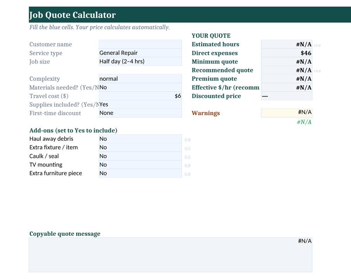
Task: Click the faint 0.5 beside Caulk / seal
Action: (187, 157)
